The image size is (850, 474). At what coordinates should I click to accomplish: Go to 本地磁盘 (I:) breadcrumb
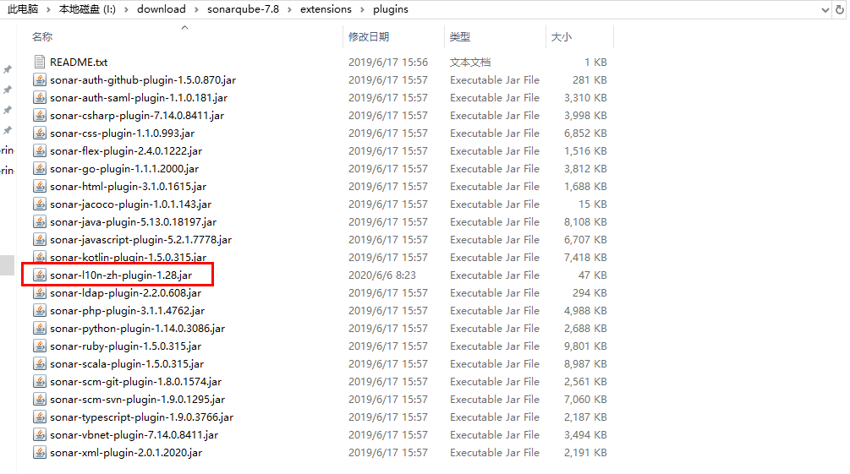[x=87, y=9]
